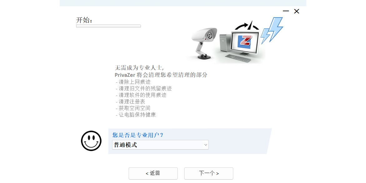
Task: Click the 开始 heading label
Action: (x=84, y=20)
